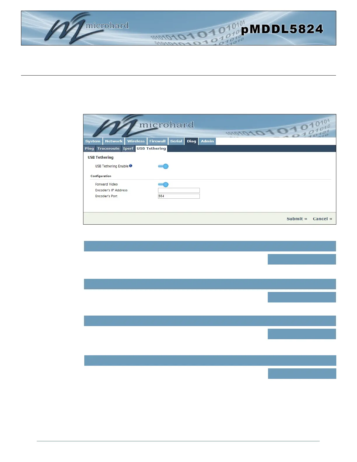Switch to the Ping sub-tab
Viewport: 357px width, 462px height.
[89, 148]
